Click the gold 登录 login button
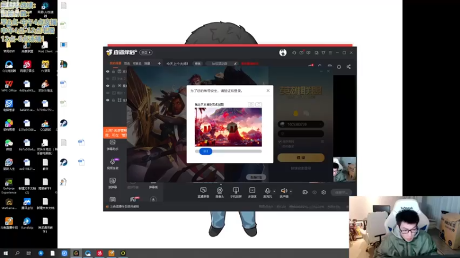The width and height of the screenshot is (460, 258). (x=301, y=158)
